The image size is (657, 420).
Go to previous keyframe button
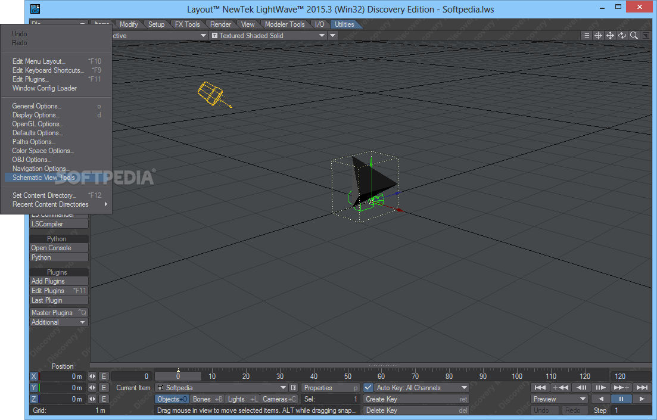[x=561, y=387]
